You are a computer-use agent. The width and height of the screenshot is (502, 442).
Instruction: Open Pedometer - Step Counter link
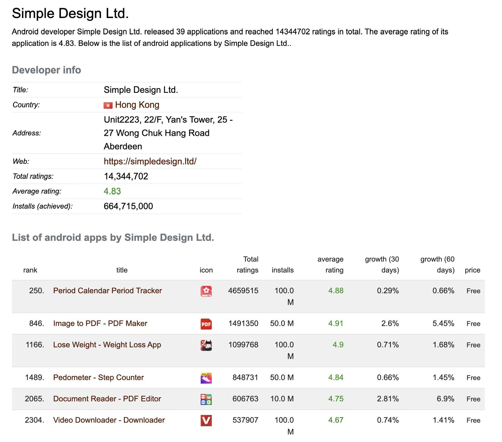click(x=99, y=377)
